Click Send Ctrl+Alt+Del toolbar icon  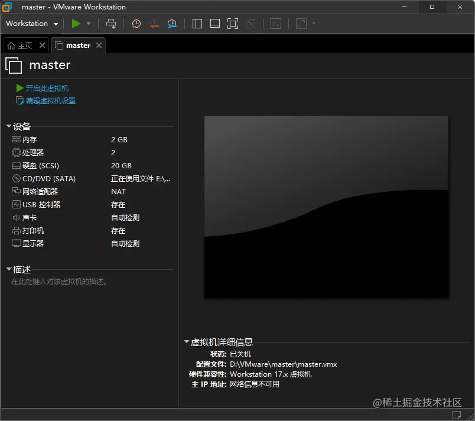pos(111,24)
